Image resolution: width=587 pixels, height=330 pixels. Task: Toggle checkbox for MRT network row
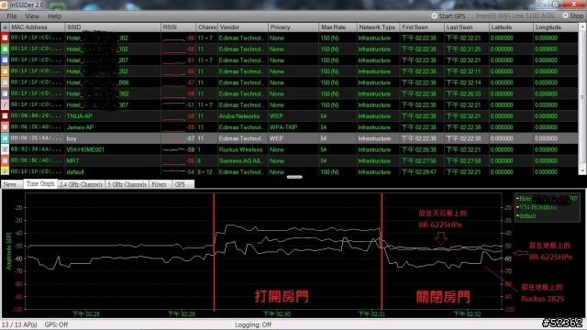click(5, 160)
